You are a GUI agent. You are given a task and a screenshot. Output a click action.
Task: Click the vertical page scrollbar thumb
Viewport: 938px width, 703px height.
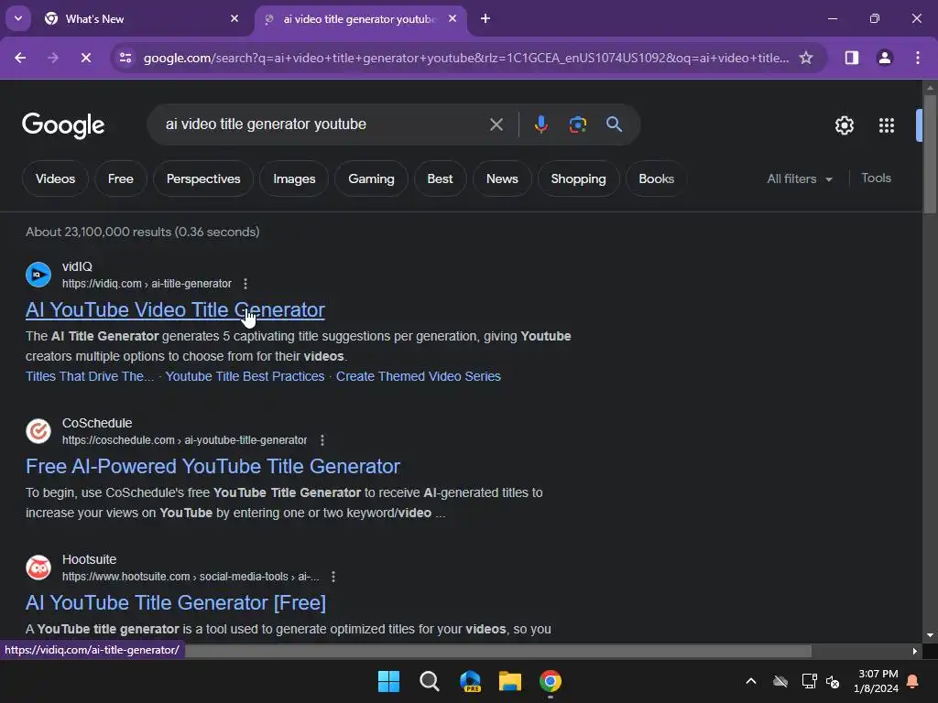[x=930, y=153]
